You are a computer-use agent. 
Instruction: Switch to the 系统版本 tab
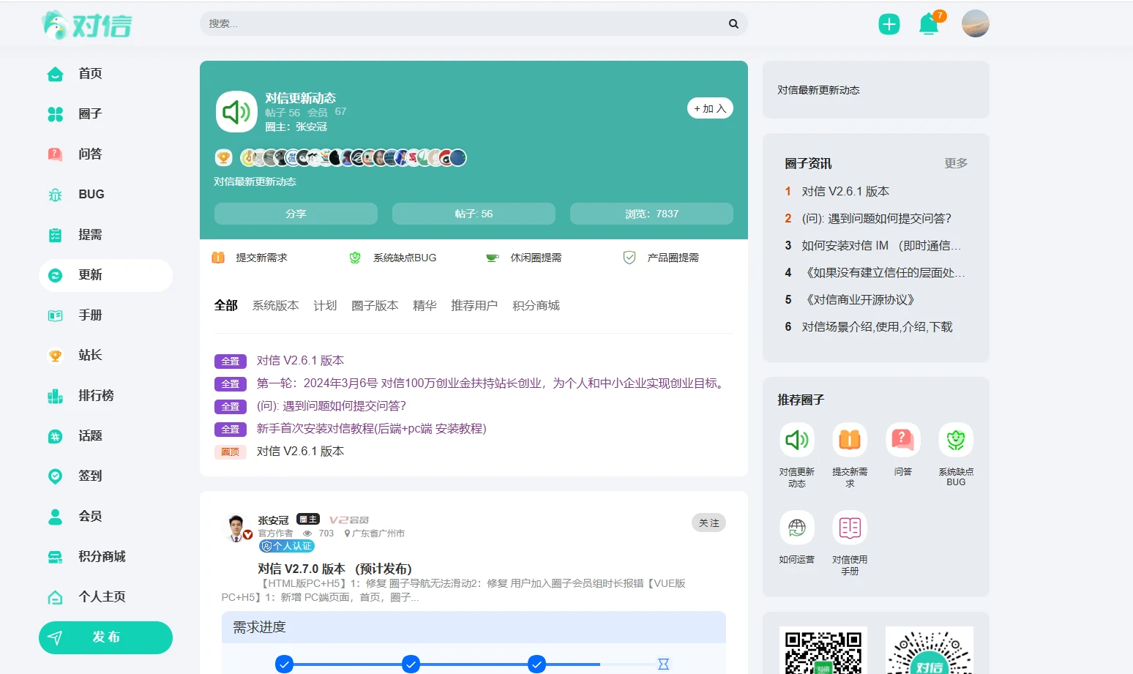[275, 306]
